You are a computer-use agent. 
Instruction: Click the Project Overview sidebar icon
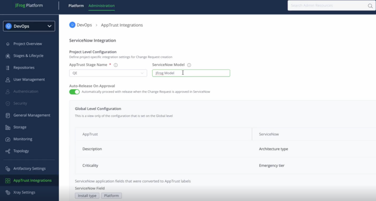click(x=8, y=44)
